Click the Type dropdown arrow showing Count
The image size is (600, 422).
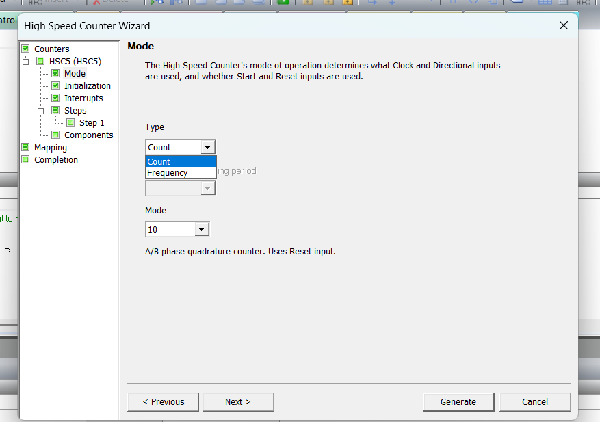207,148
